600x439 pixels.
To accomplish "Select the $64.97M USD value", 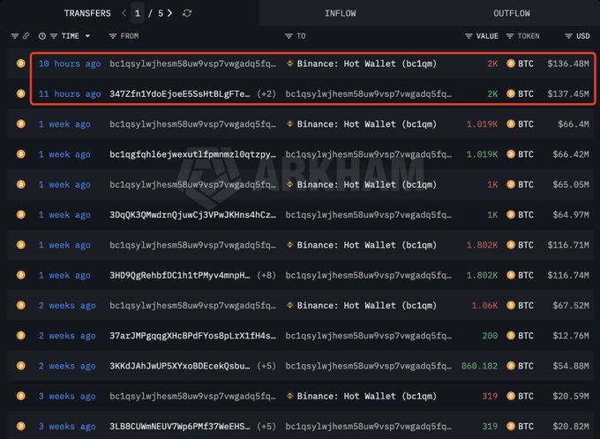I will [571, 214].
